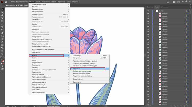Viewport: 192px width, 107px height.
Task: Select the Rectangle shape tool
Action: click(x=2, y=21)
